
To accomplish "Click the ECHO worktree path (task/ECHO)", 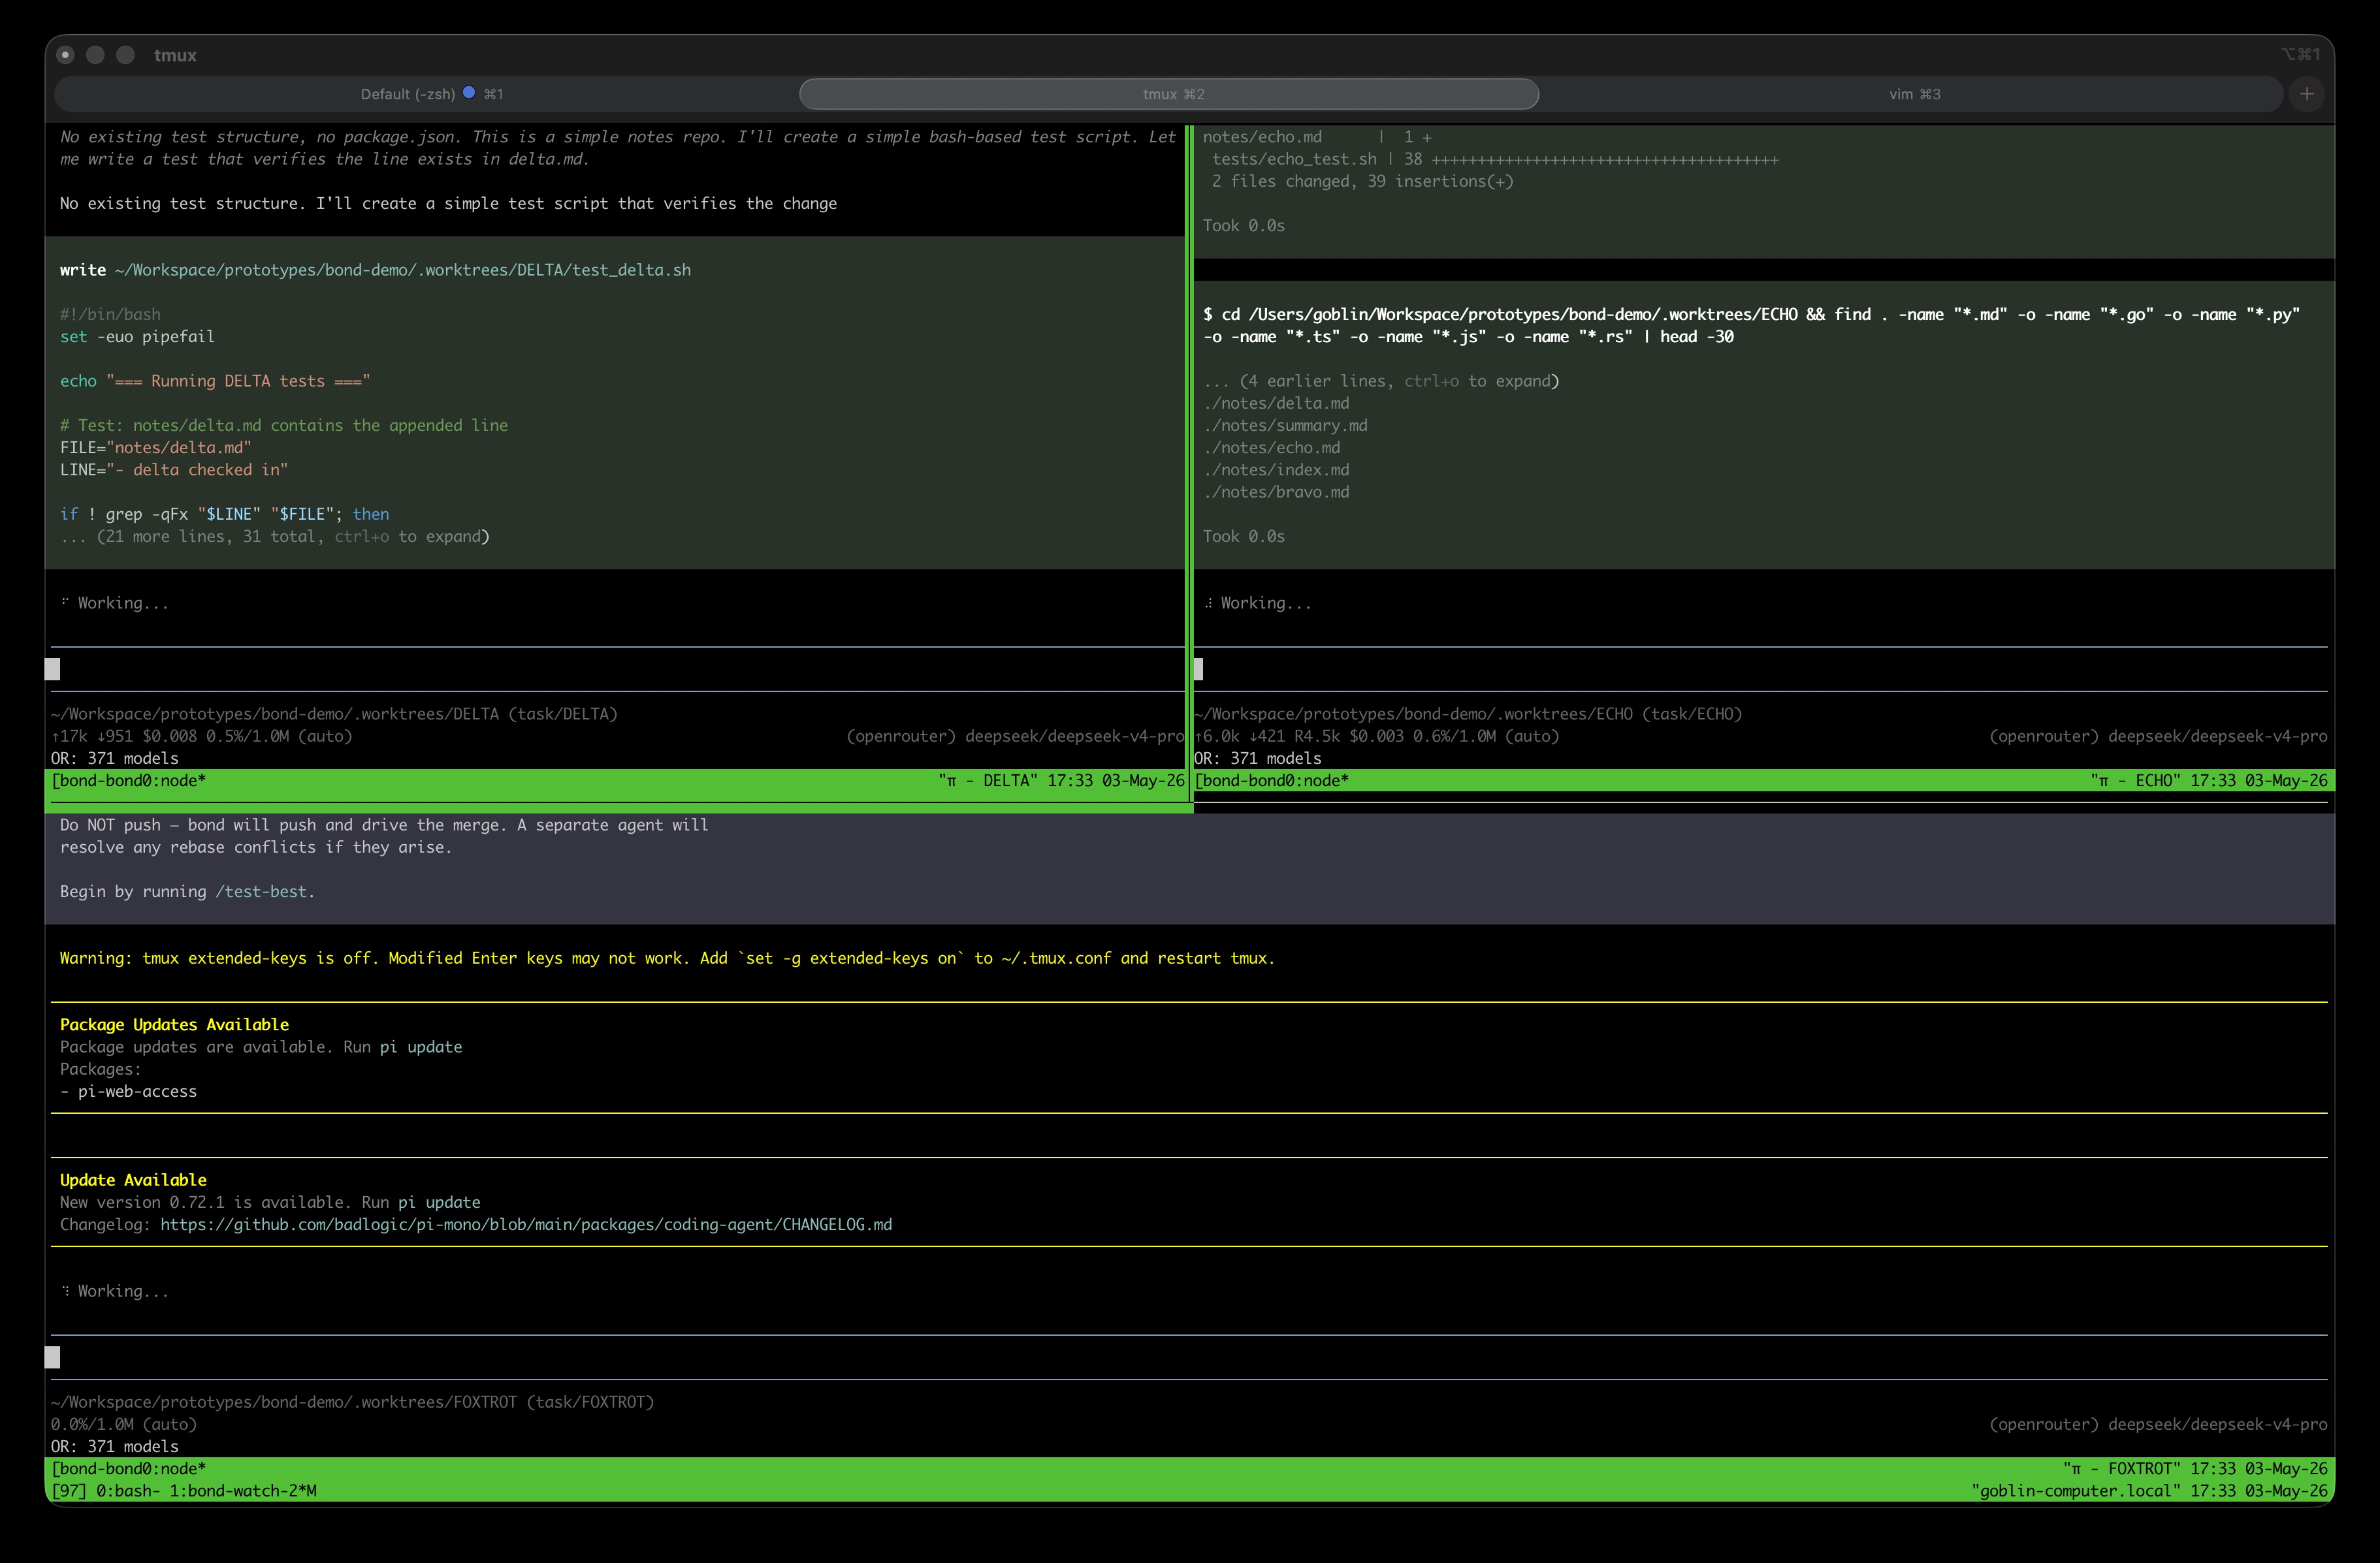I will (x=1468, y=714).
